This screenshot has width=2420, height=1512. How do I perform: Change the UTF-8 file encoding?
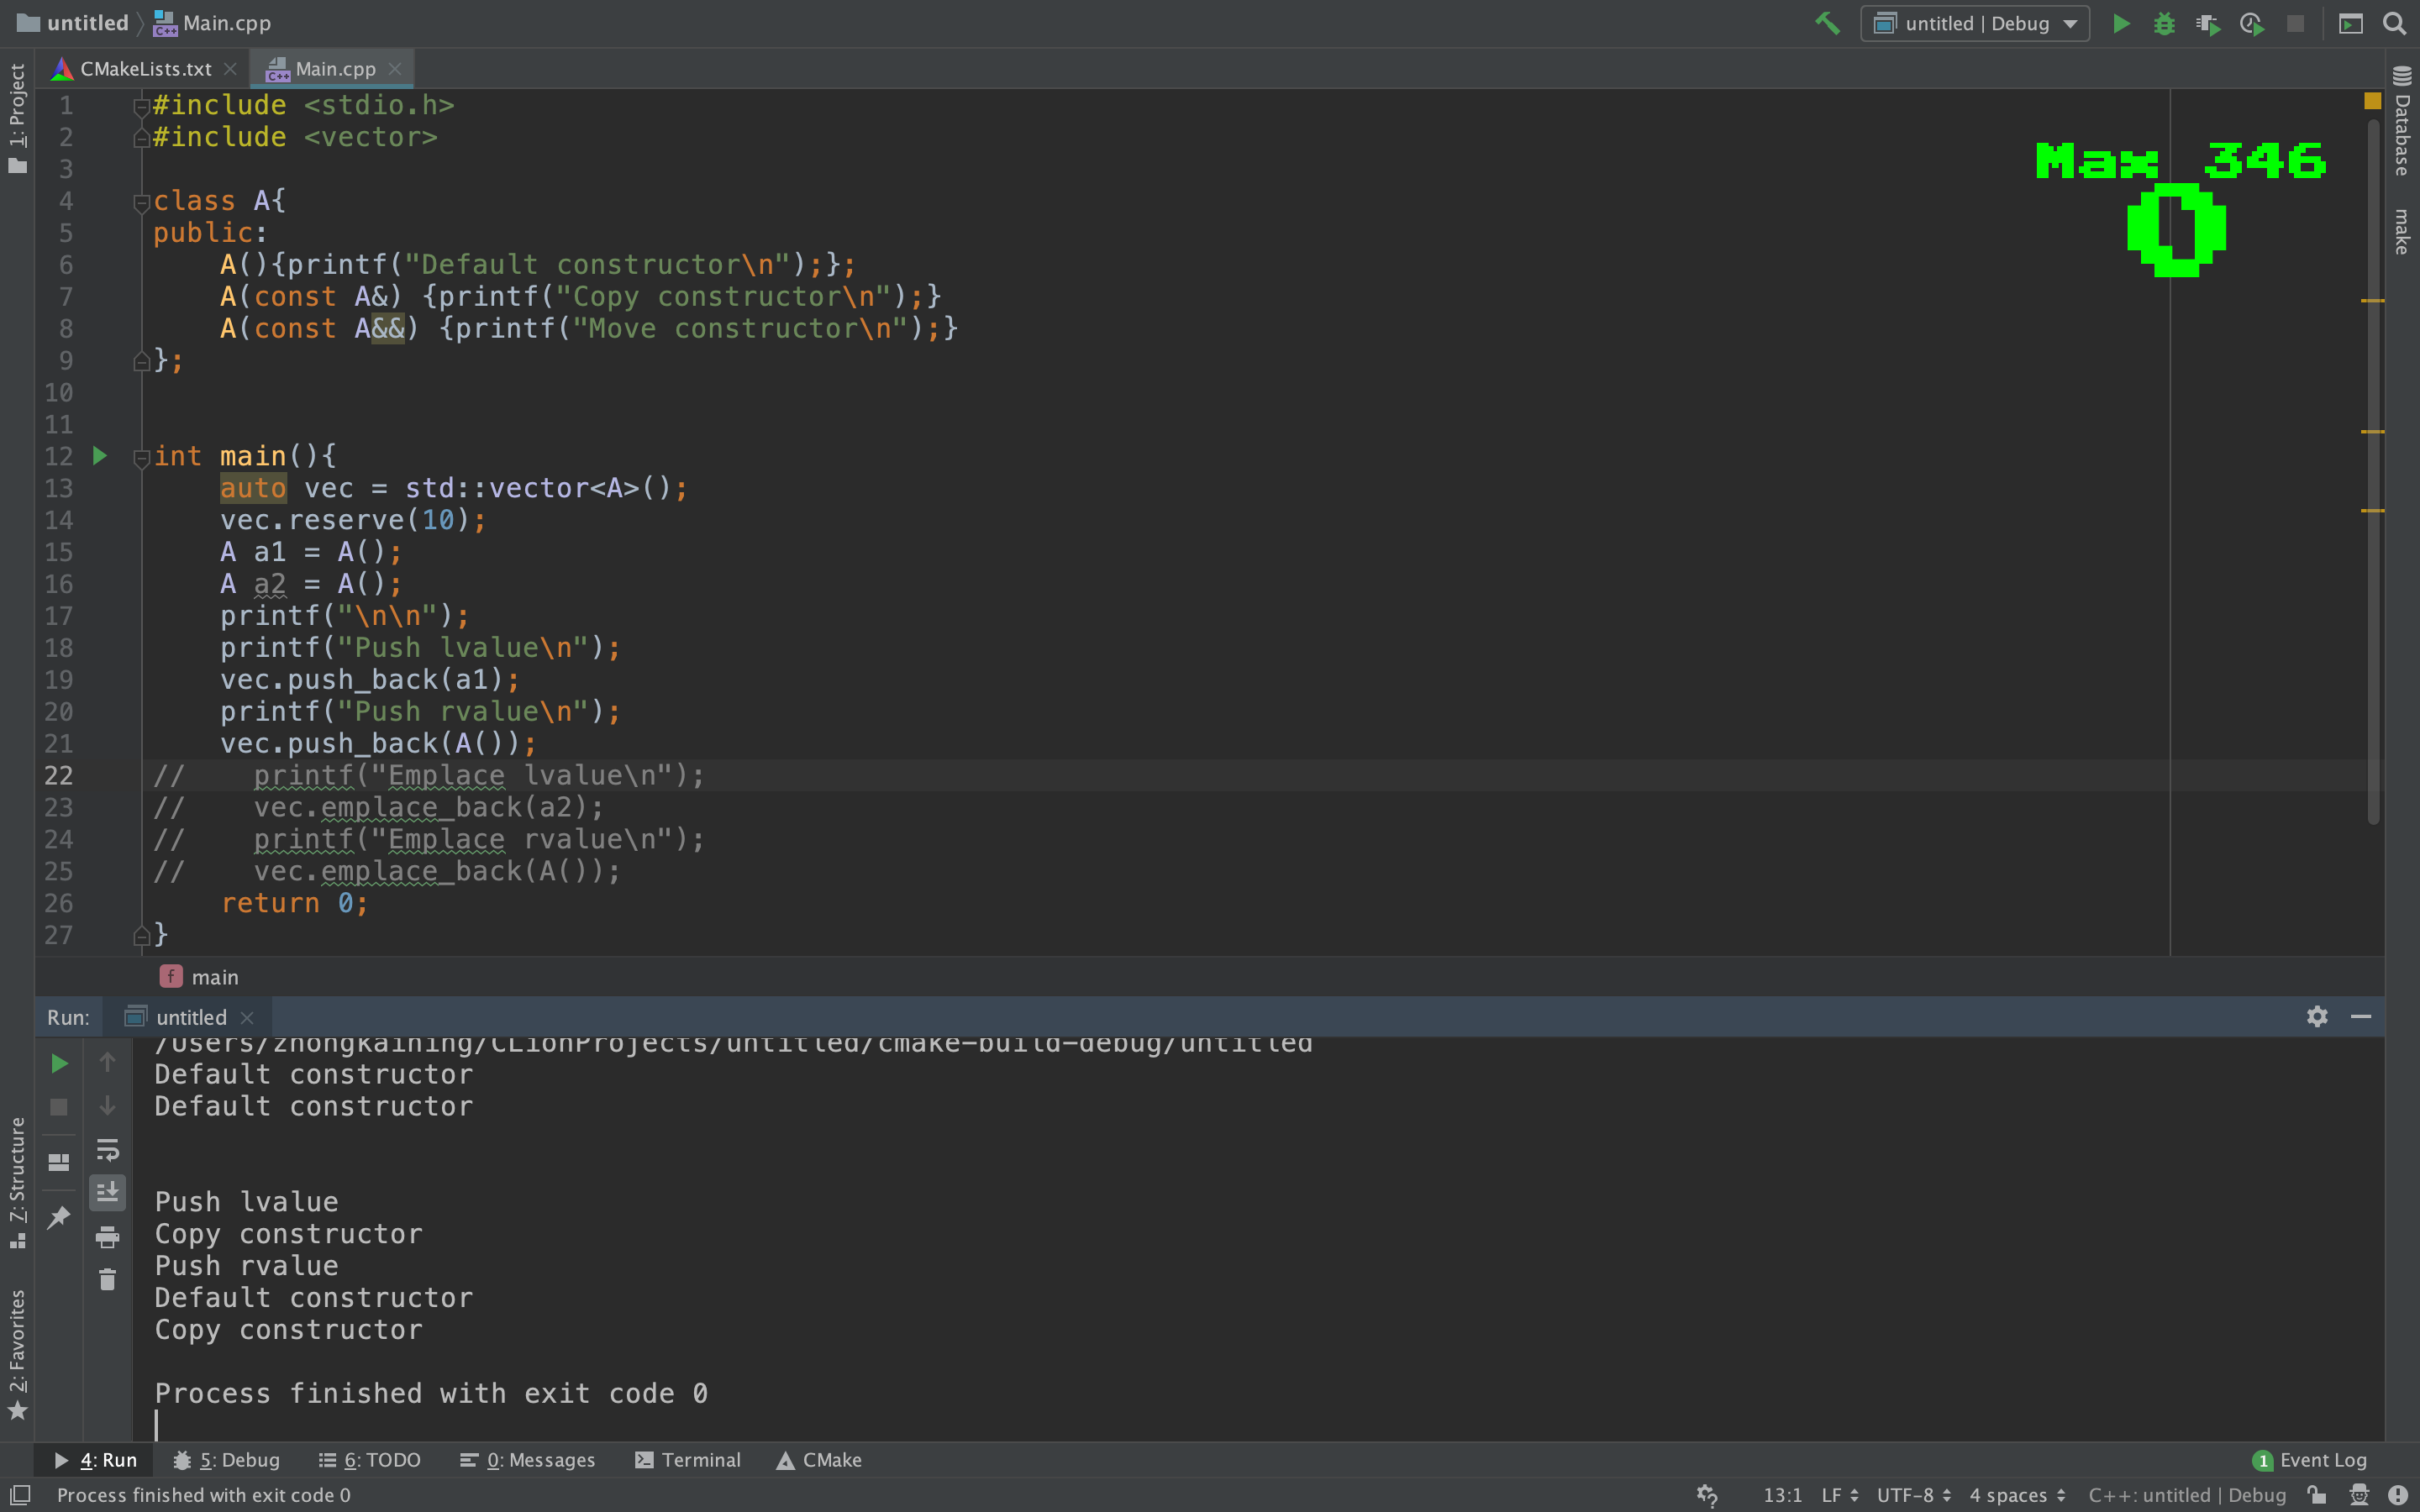(x=1914, y=1495)
